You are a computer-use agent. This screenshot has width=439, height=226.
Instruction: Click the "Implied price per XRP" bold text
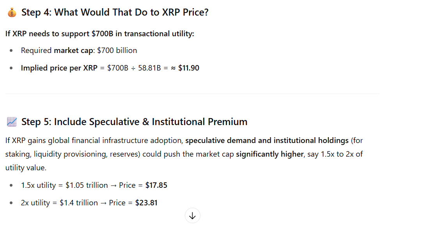tap(59, 68)
